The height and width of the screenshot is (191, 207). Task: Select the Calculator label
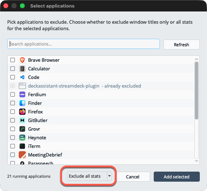pyautogui.click(x=39, y=69)
